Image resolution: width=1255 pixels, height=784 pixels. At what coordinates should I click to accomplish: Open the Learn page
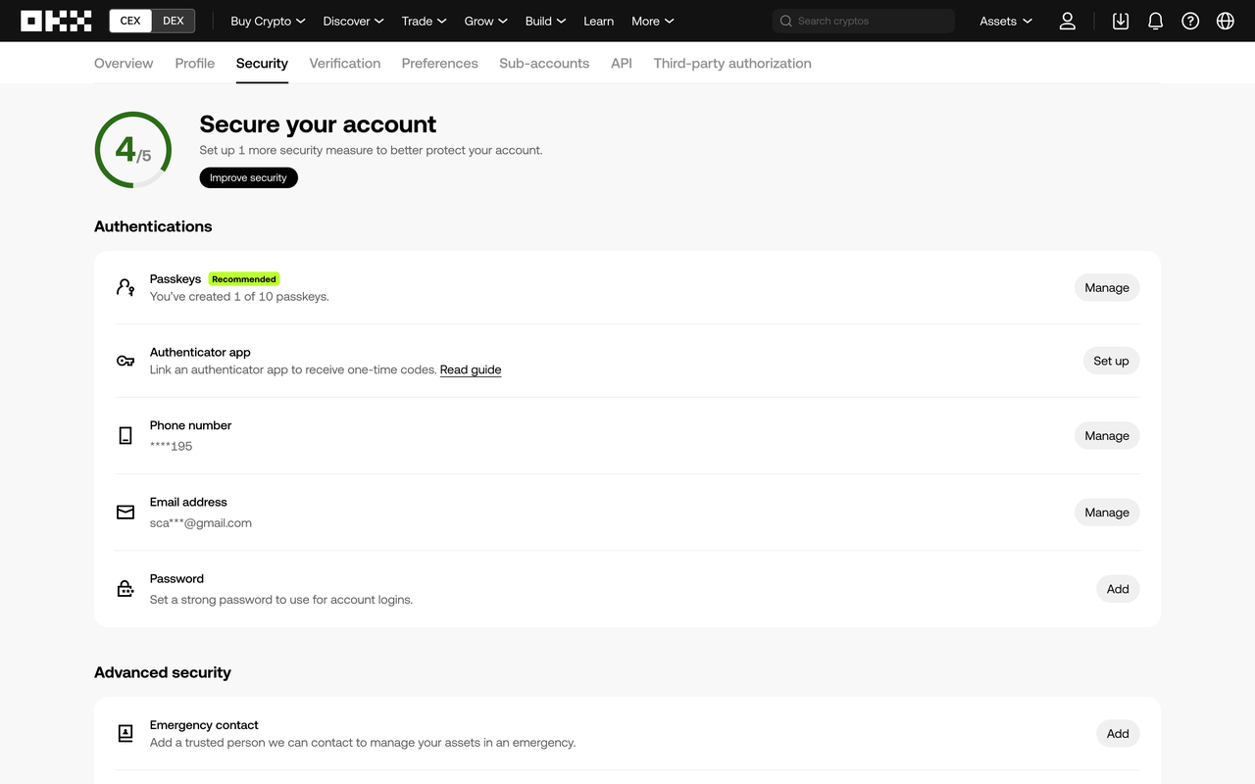point(598,21)
